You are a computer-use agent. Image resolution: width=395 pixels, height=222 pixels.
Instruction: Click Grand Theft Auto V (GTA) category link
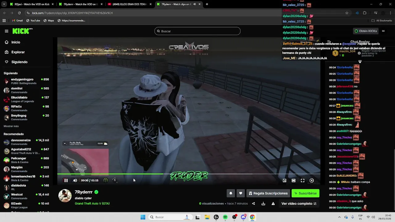pos(92,203)
